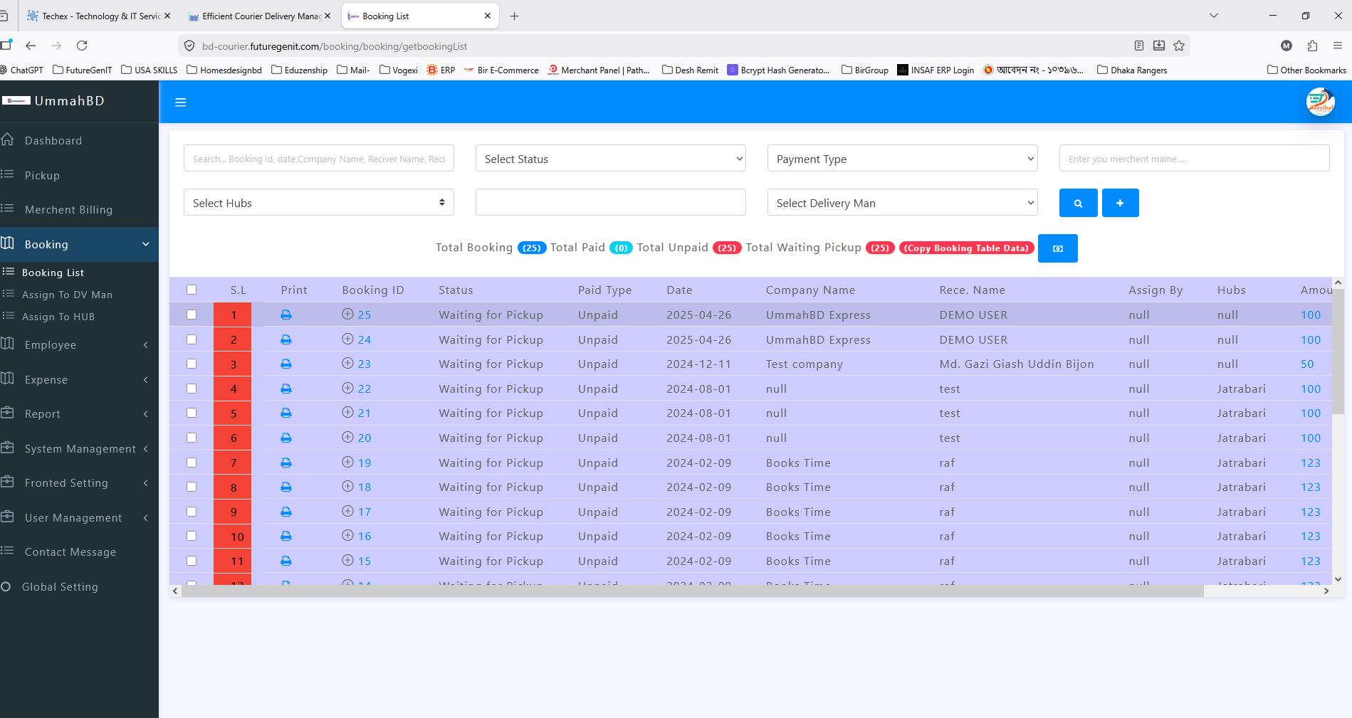Open booking ID 23 link
1352x718 pixels.
click(x=364, y=364)
